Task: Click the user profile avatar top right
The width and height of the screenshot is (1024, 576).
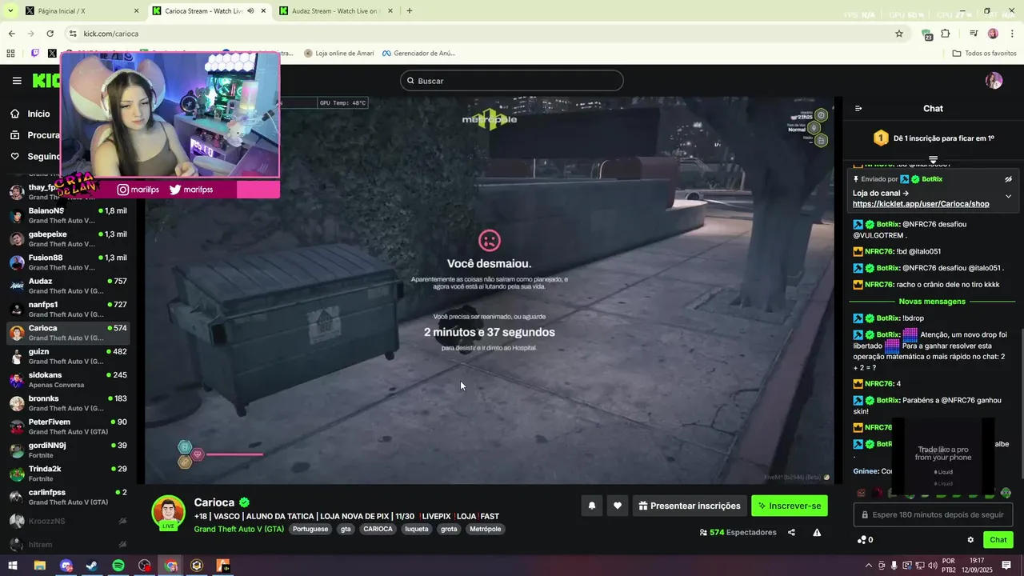Action: [x=994, y=81]
